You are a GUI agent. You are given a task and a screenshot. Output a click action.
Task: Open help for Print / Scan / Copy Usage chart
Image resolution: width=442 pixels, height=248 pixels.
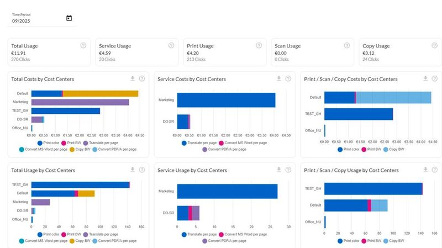(434, 170)
